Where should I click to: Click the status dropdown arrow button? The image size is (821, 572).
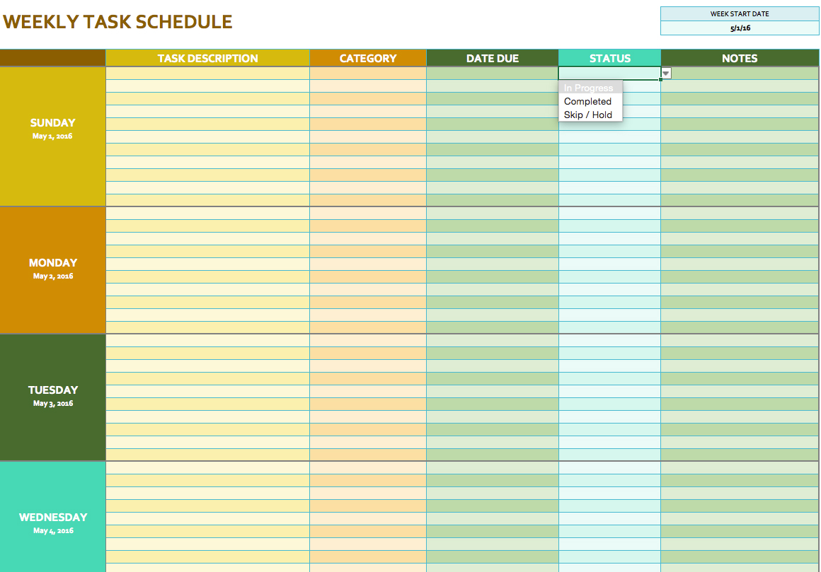[666, 73]
